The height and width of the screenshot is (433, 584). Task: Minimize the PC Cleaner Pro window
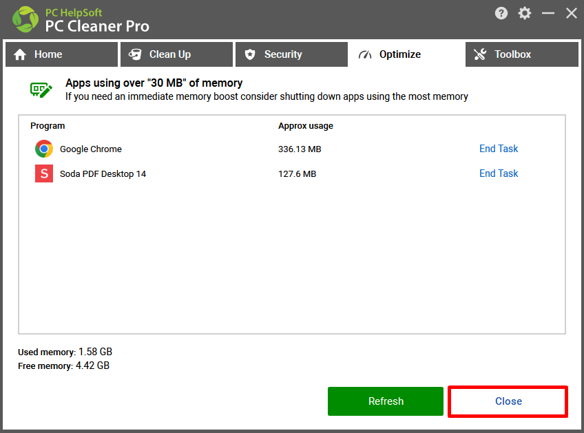point(548,13)
